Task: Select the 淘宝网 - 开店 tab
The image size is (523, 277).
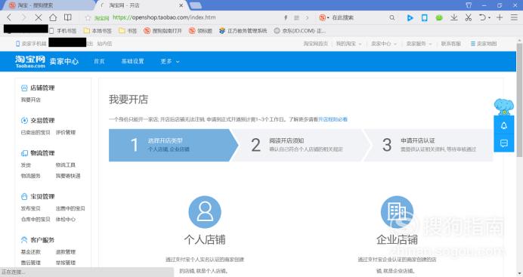Action: coord(140,5)
